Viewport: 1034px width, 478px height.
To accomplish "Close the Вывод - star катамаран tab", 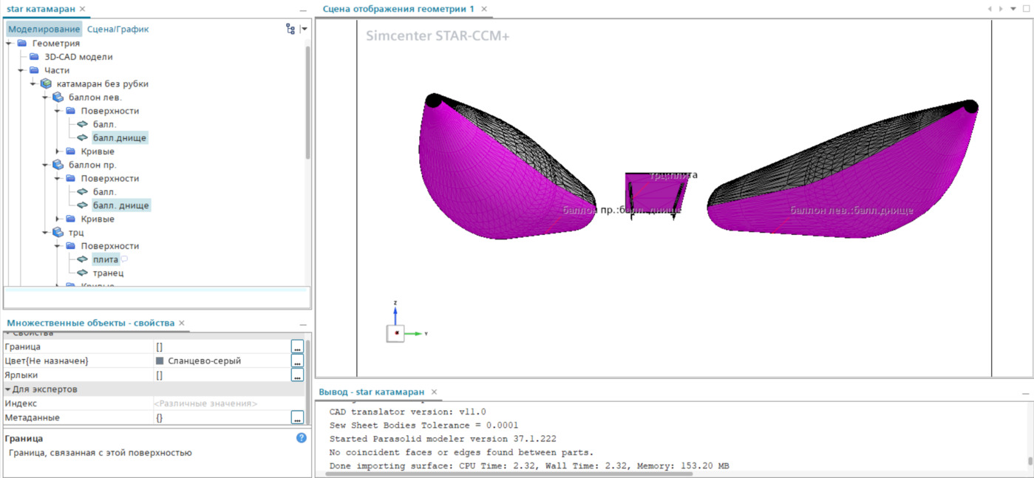I will click(435, 392).
